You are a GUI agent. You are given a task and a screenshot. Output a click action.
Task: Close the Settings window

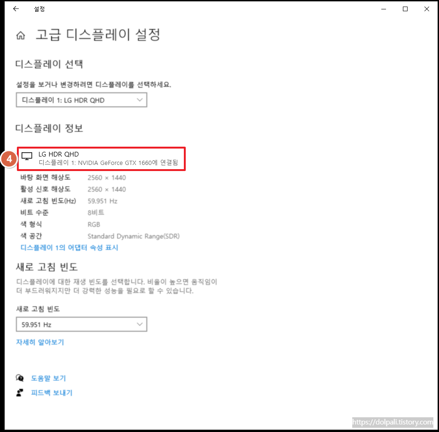pyautogui.click(x=426, y=8)
